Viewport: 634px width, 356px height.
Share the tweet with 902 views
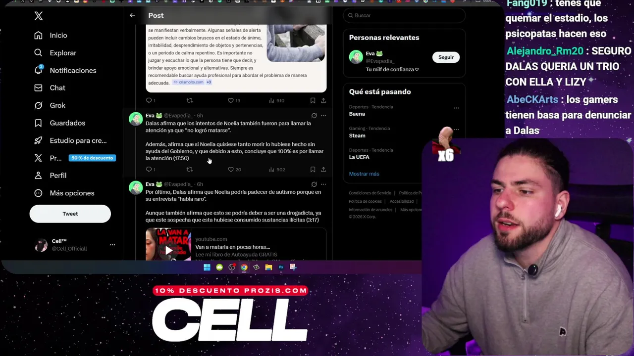tap(323, 170)
